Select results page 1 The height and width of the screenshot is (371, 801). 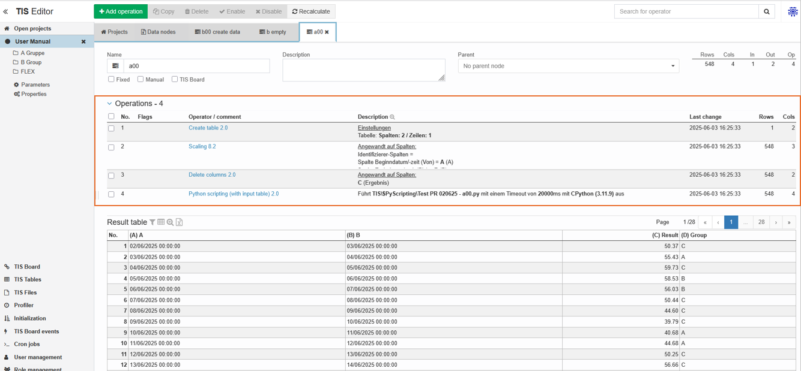coord(731,222)
